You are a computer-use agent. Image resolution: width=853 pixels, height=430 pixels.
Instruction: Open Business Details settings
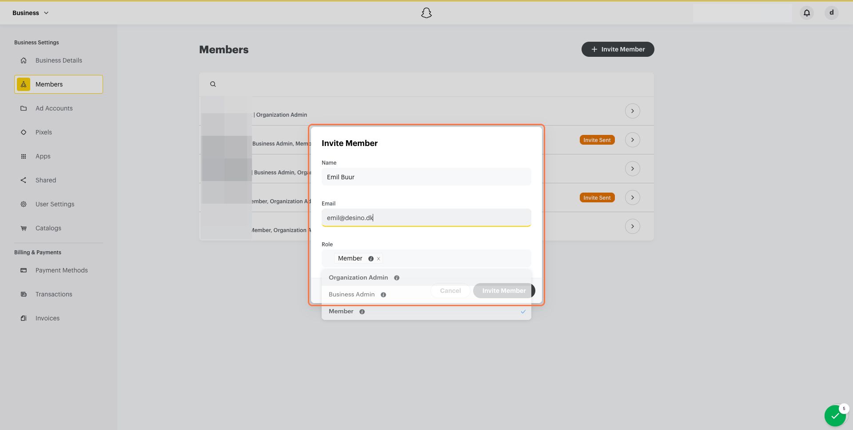coord(59,60)
